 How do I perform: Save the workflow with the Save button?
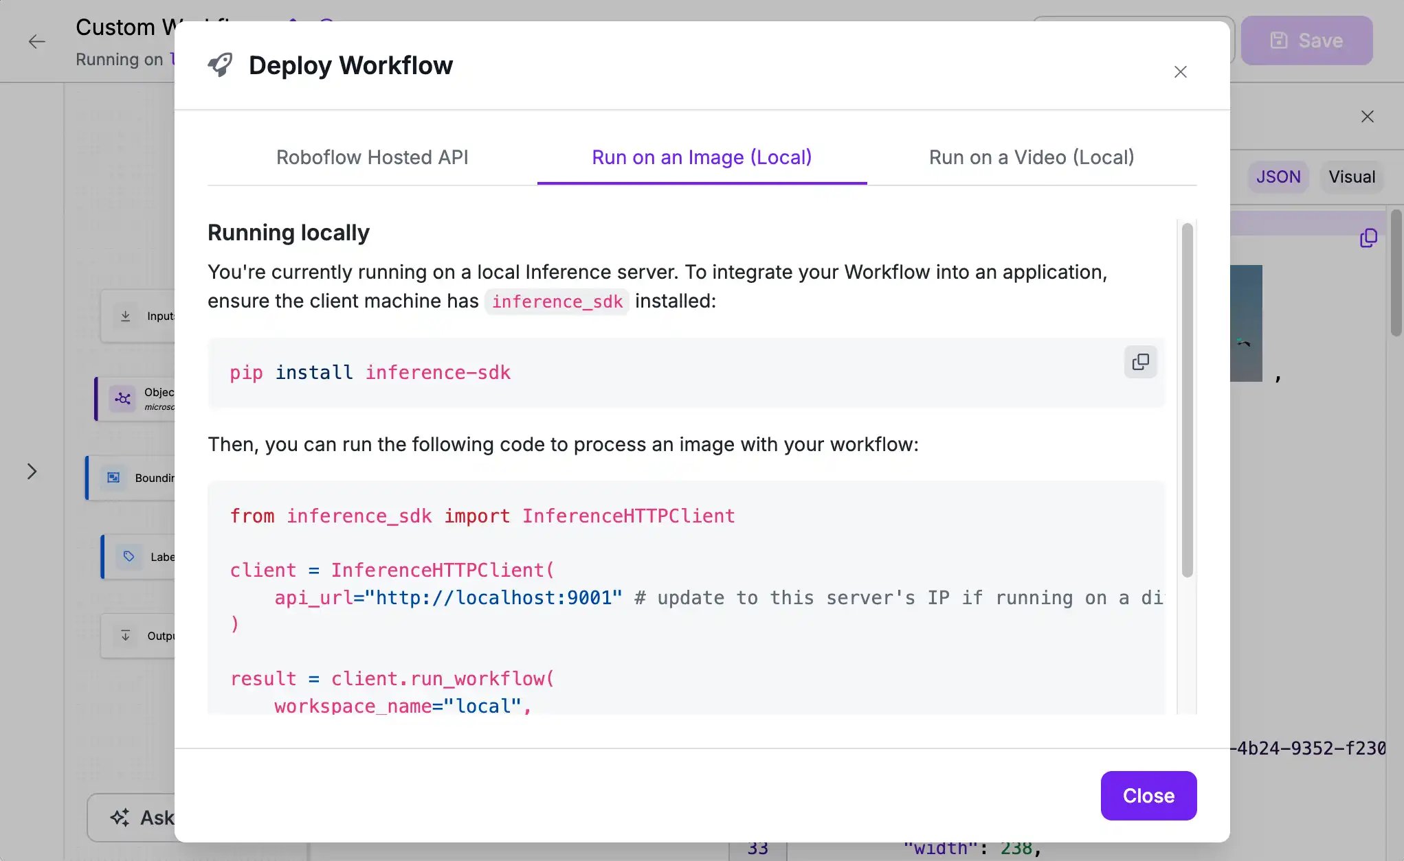point(1306,41)
